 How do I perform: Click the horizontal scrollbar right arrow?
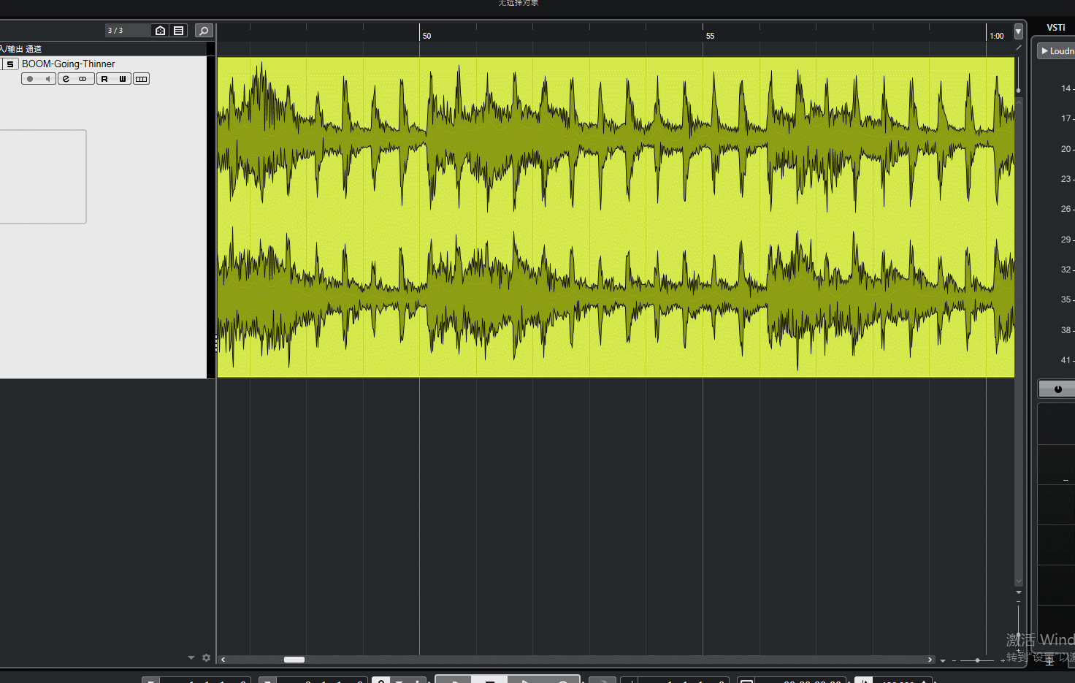[x=930, y=660]
